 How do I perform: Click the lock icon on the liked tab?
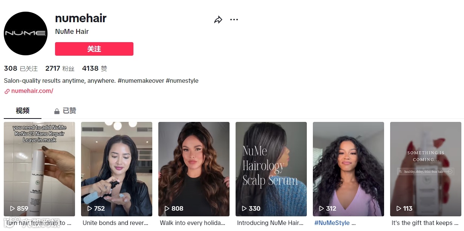tap(57, 111)
